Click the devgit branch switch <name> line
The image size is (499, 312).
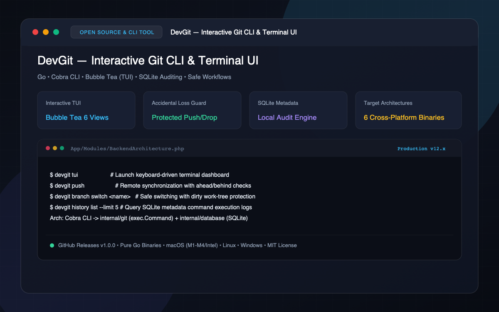152,196
